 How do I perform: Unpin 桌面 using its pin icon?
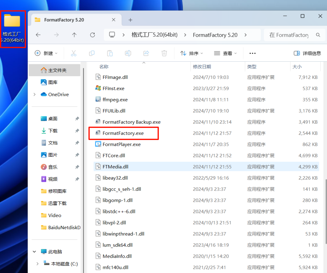coord(77,119)
